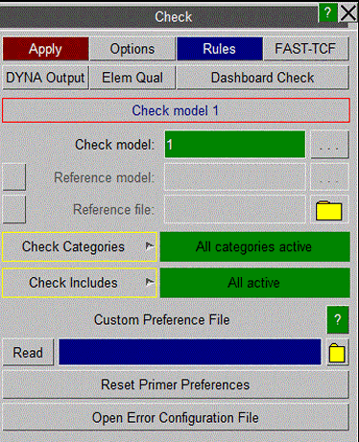359x442 pixels.
Task: Click the red Apply button
Action: click(45, 49)
